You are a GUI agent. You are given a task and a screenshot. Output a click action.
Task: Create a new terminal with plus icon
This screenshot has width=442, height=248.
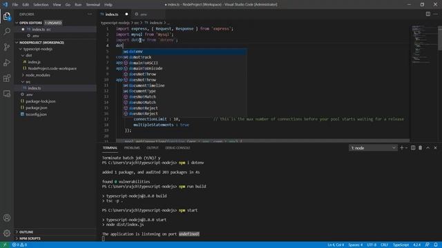[402, 148]
